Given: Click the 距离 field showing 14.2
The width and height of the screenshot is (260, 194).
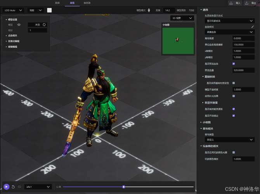Looking at the screenshot, I should (x=169, y=10).
